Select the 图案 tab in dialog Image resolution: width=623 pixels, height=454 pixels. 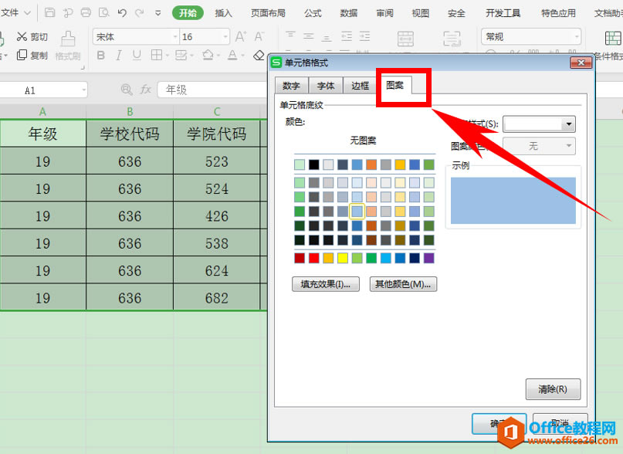[x=395, y=85]
